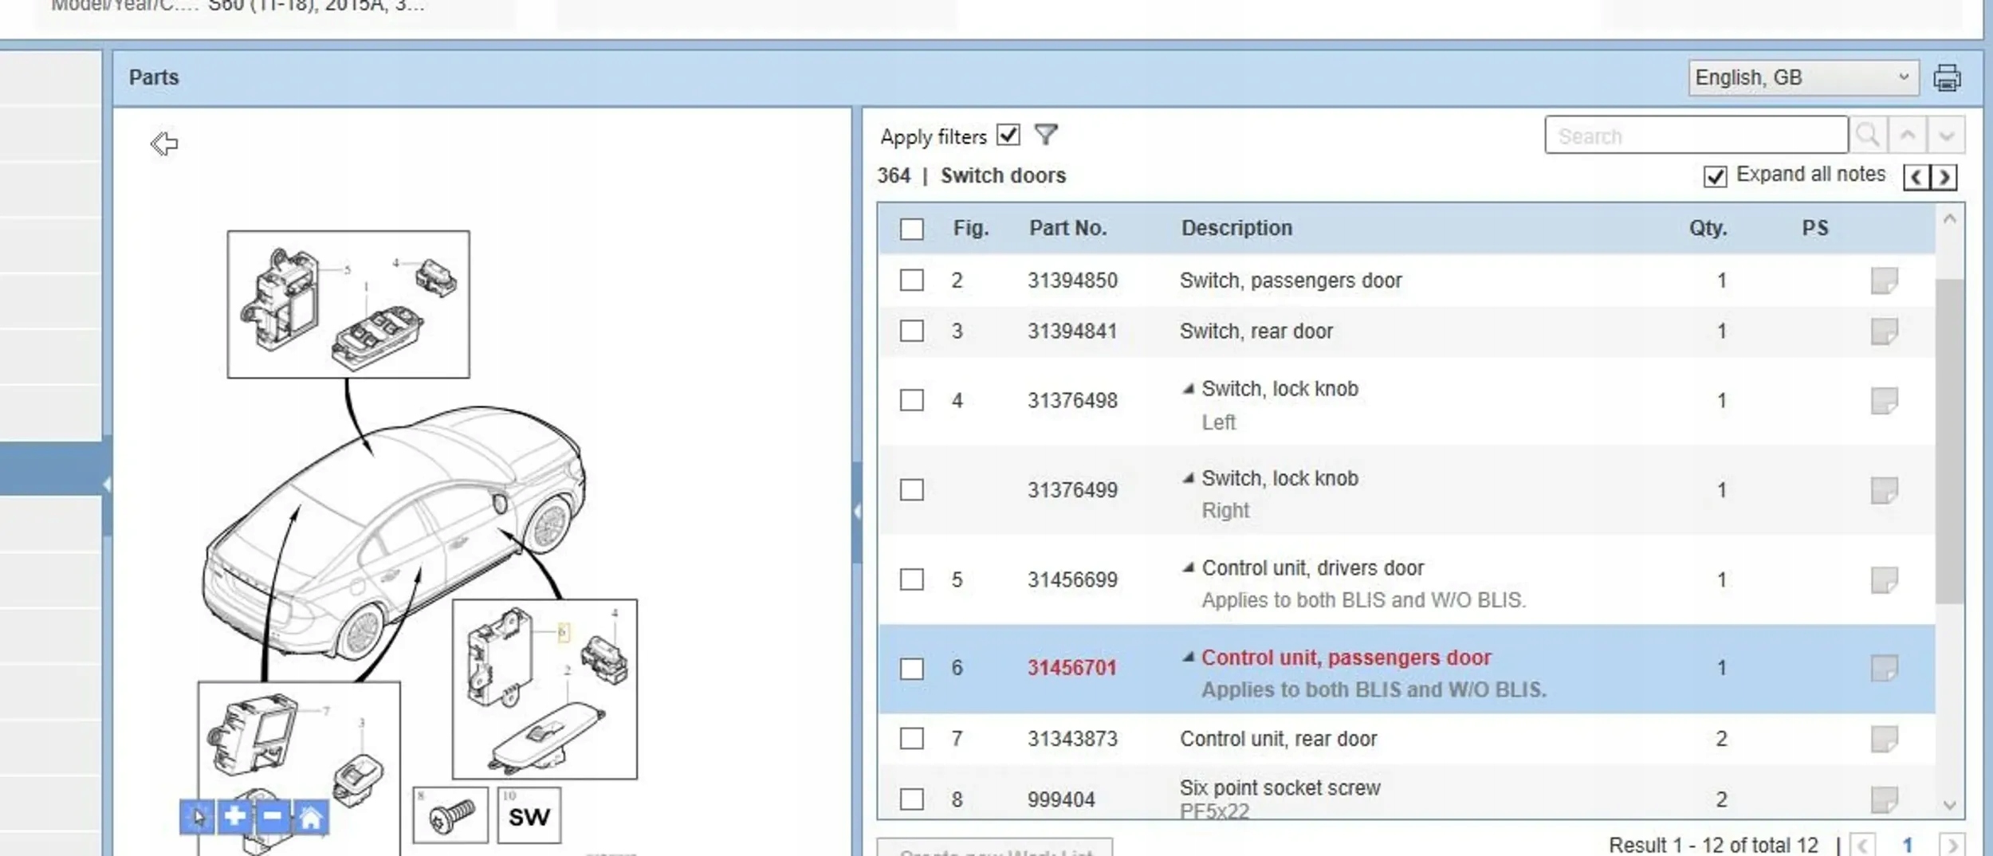Open note icon for part 31376498
The width and height of the screenshot is (1993, 856).
pos(1884,401)
